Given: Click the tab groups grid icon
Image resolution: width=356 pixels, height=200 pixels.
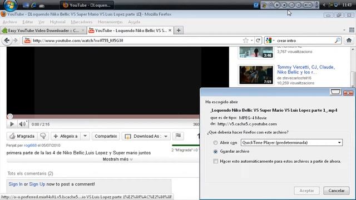Looking at the screenshot, I should (x=352, y=30).
